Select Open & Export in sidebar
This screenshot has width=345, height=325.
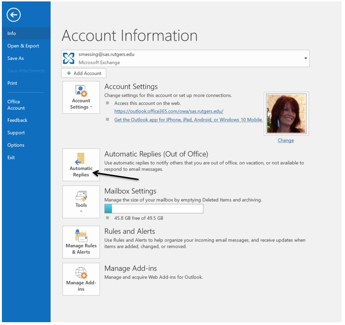tap(23, 46)
